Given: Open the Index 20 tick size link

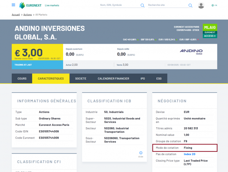Looking at the screenshot, I should pyautogui.click(x=189, y=154).
